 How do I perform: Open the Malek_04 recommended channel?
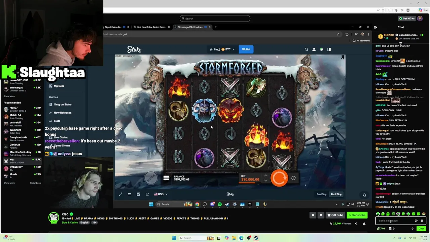[x=22, y=117]
